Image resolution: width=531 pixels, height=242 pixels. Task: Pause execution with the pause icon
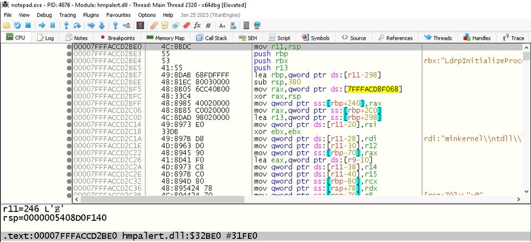click(53, 25)
